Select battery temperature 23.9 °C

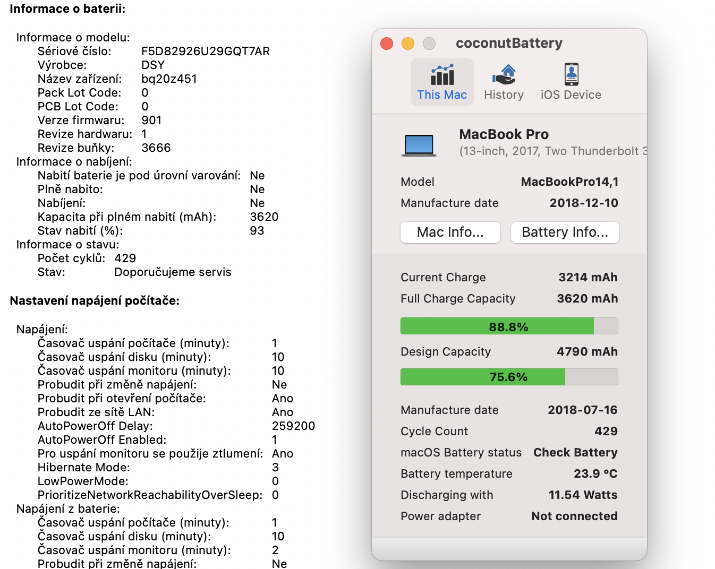[595, 473]
